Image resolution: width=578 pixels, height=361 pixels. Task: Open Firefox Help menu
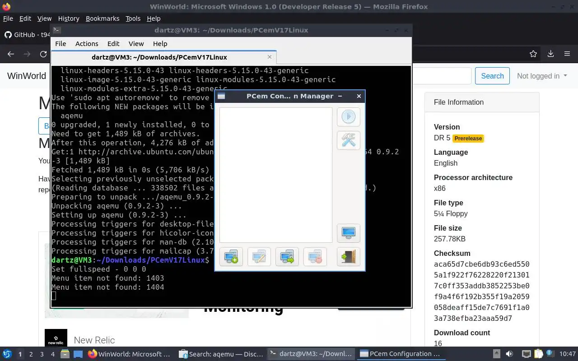click(x=154, y=19)
